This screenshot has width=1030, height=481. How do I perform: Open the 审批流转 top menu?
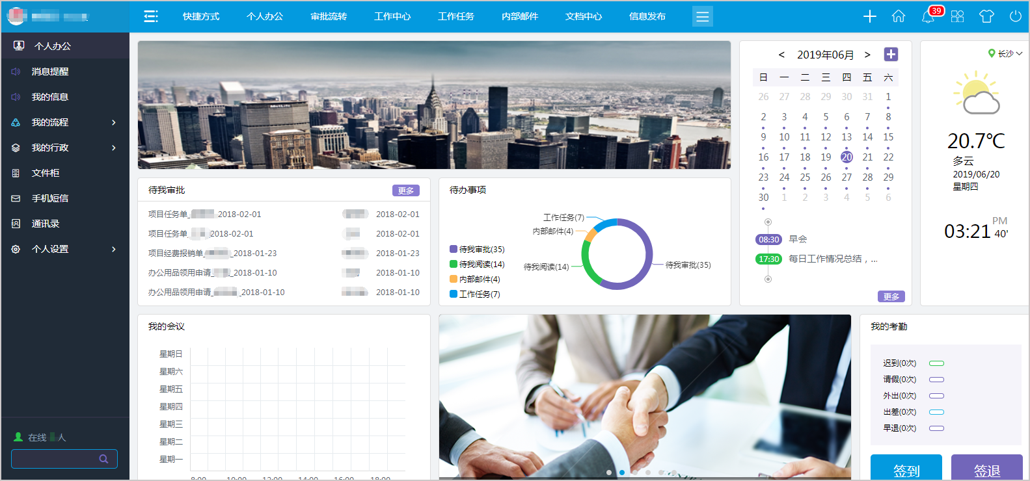pos(329,16)
